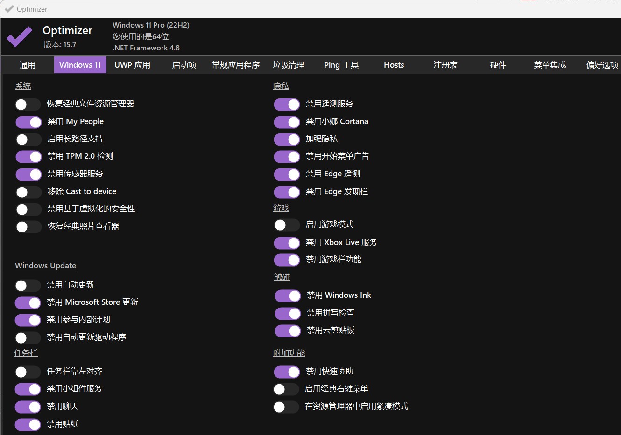
Task: Switch to the Ping 工具 tab
Action: click(341, 65)
